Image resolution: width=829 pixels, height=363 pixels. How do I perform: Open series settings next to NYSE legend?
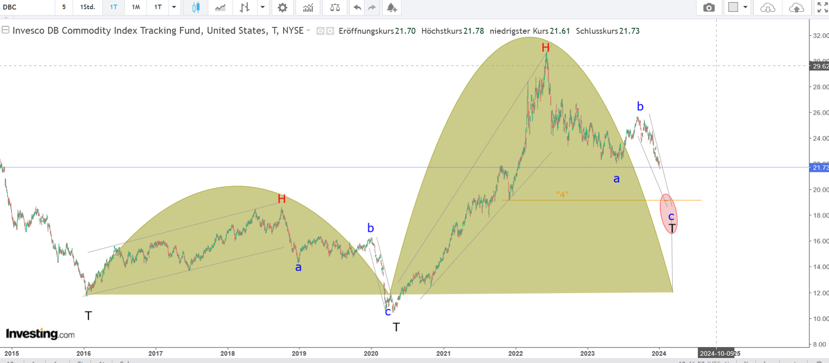330,31
